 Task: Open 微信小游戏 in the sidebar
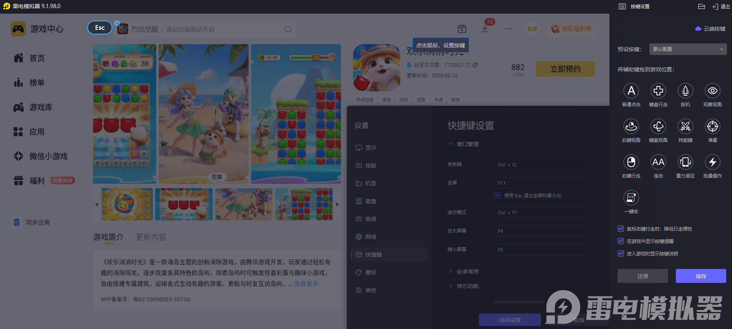(x=41, y=156)
